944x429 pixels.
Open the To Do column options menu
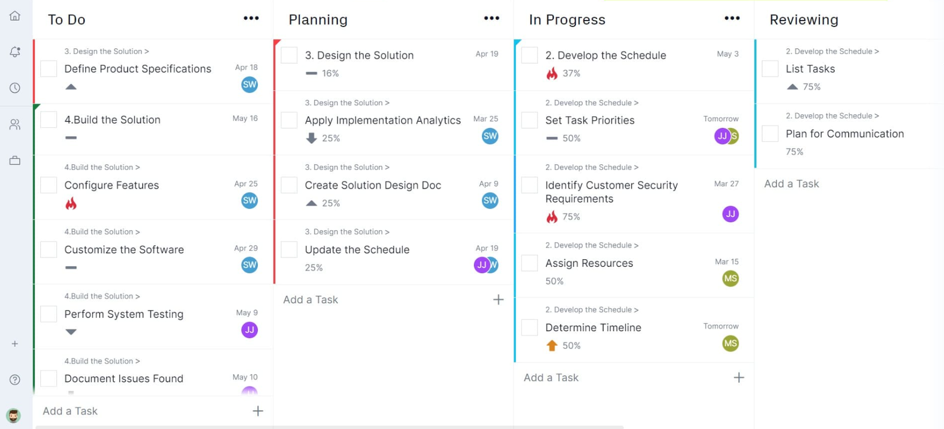coord(251,18)
